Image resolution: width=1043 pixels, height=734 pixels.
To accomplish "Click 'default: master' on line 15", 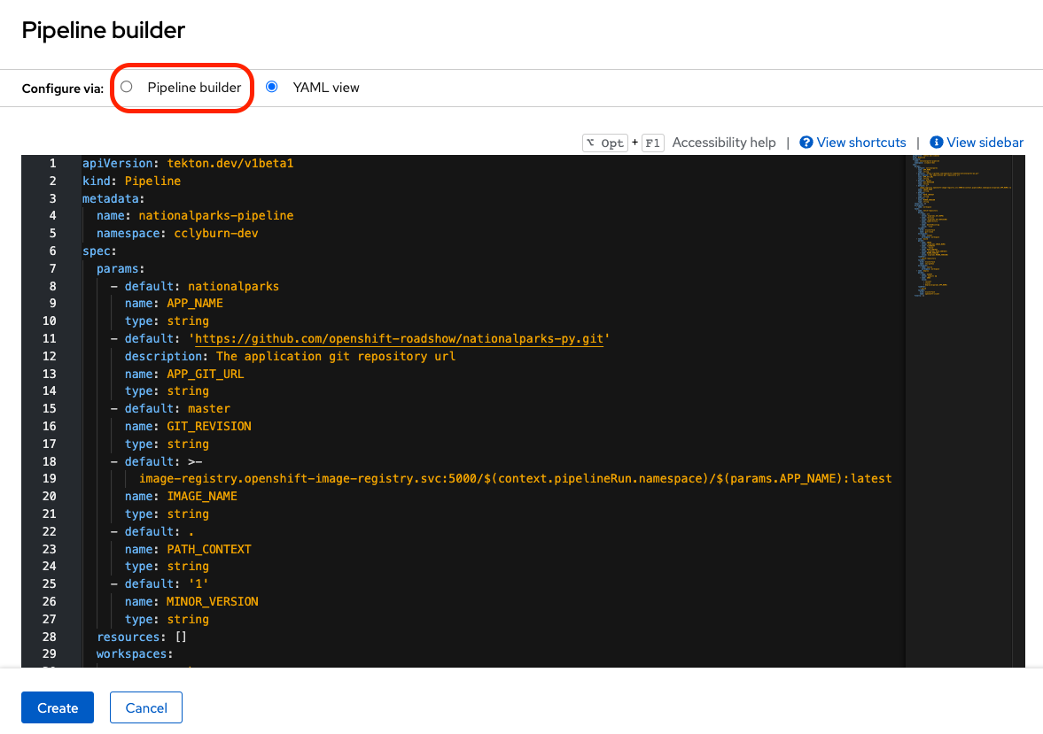I will coord(177,408).
